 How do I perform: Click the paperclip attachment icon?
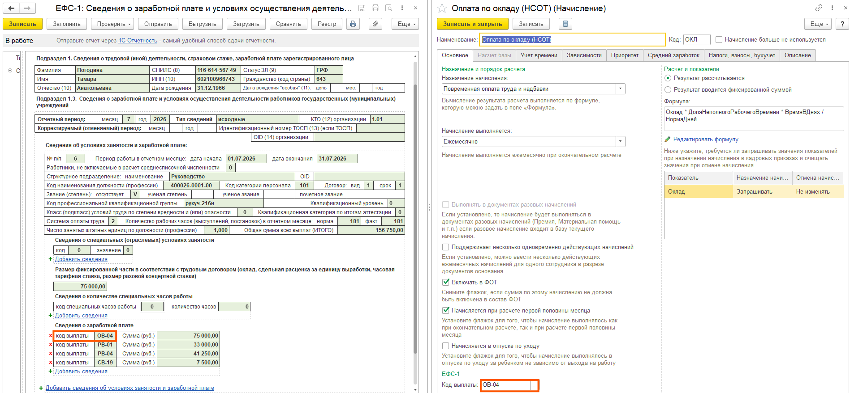375,24
